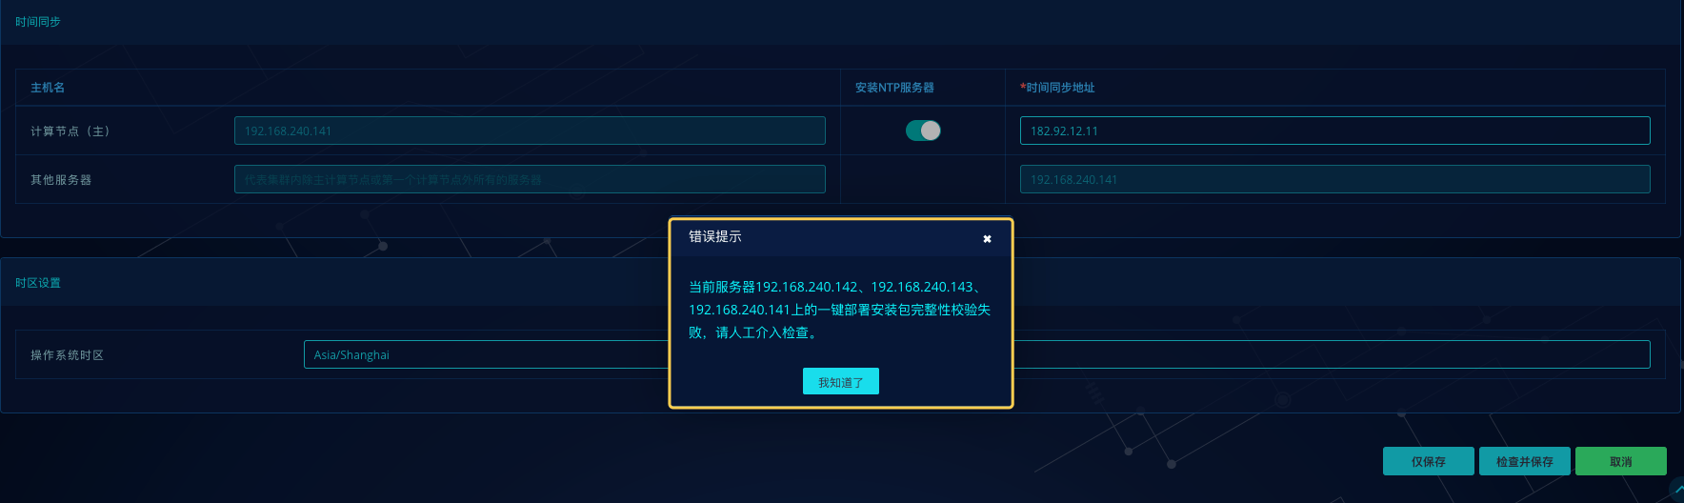Screen dimensions: 1684x503
Task: Click the green 取消 button
Action: [1621, 461]
